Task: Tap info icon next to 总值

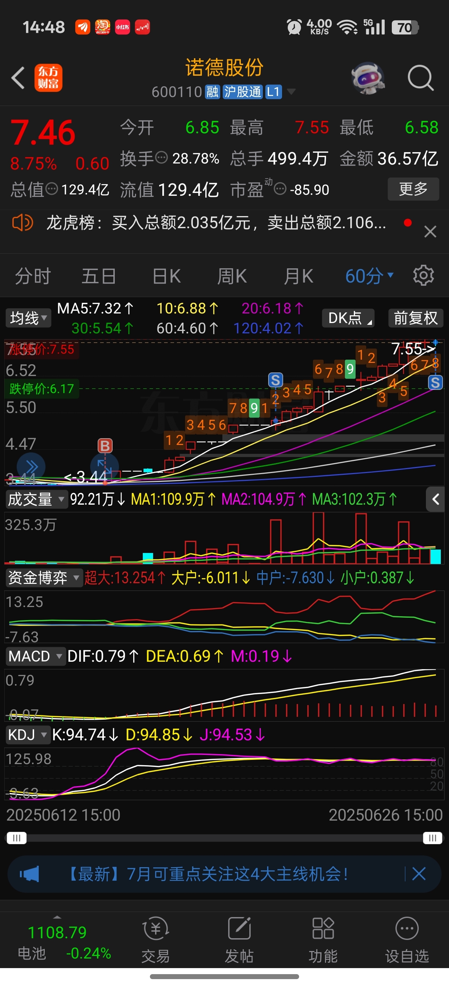Action: (x=52, y=189)
